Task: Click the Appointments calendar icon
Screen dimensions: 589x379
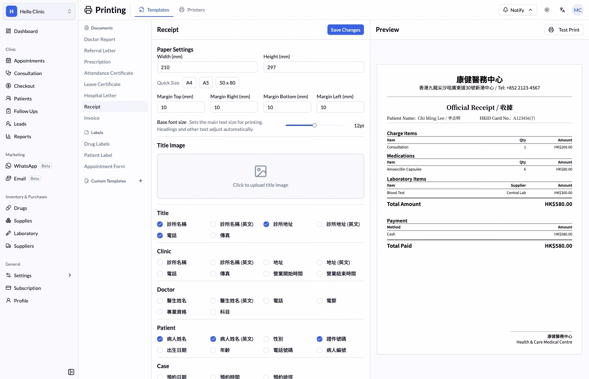Action: coord(8,61)
